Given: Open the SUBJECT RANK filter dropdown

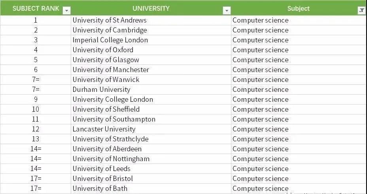Looking at the screenshot, I should click(x=67, y=11).
